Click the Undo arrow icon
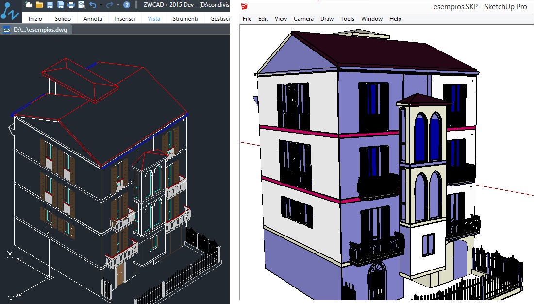Screen dimensions: 534x304 click(x=93, y=5)
